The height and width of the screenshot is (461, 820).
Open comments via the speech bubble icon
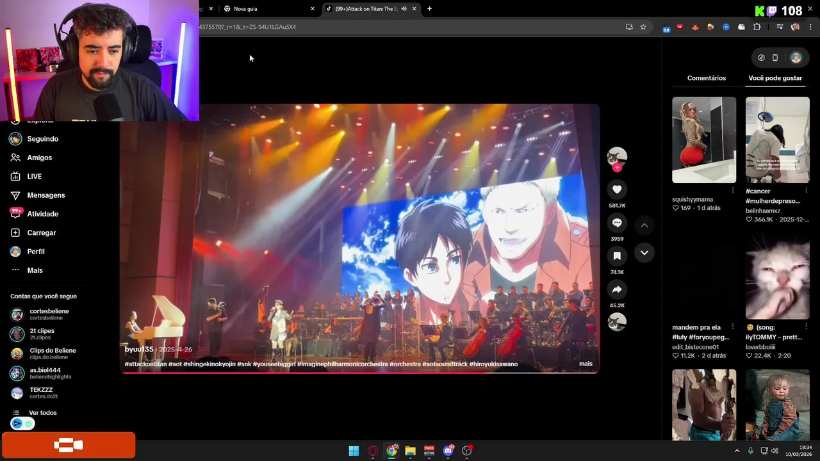(617, 223)
